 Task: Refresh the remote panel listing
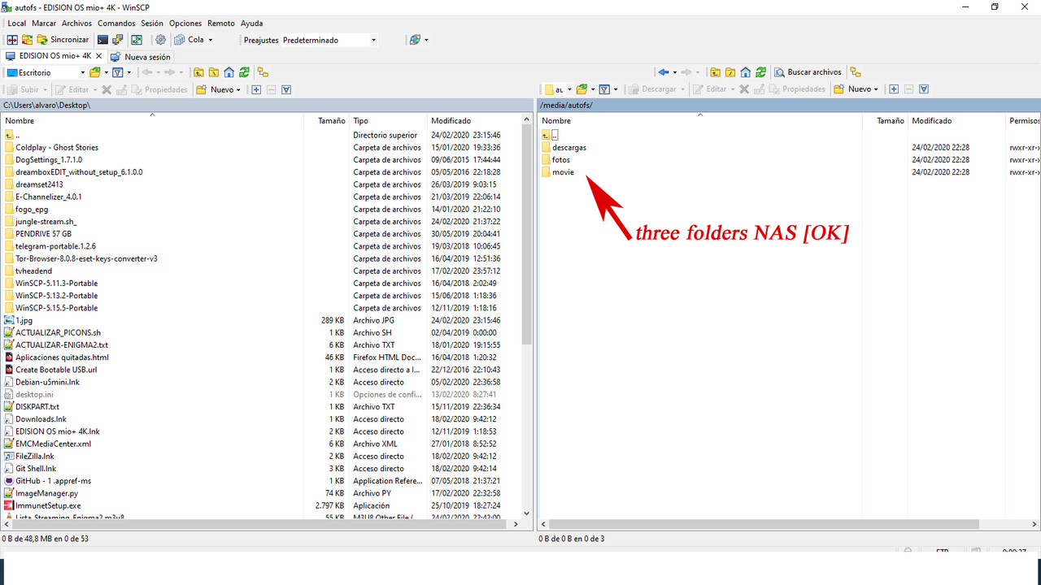tap(760, 72)
